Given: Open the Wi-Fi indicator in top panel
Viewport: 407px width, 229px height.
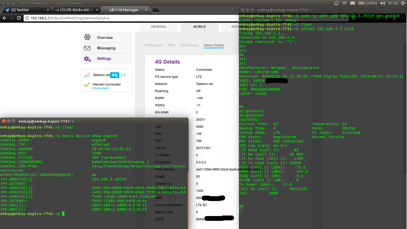Looking at the screenshot, I should tap(344, 3).
